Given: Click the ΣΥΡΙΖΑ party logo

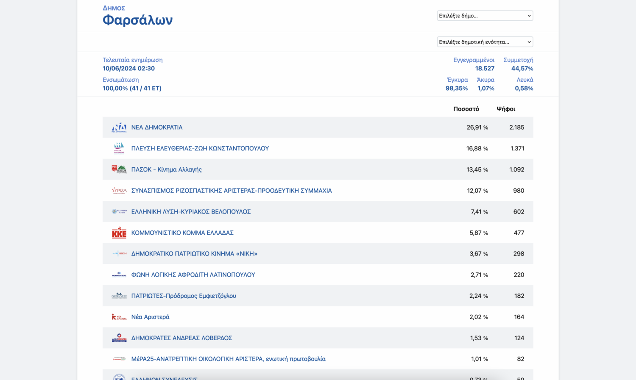Looking at the screenshot, I should pyautogui.click(x=119, y=191).
